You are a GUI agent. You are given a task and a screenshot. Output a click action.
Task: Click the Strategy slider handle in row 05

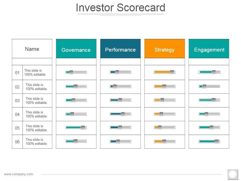[x=160, y=127]
